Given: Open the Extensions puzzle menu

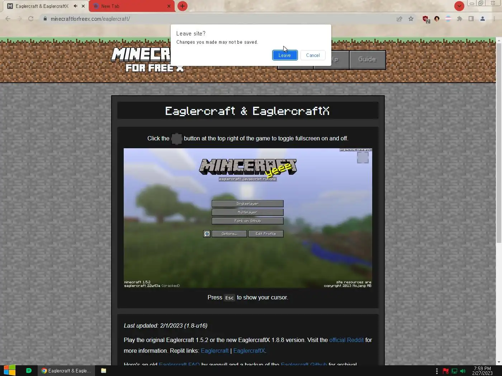Looking at the screenshot, I should 460,19.
